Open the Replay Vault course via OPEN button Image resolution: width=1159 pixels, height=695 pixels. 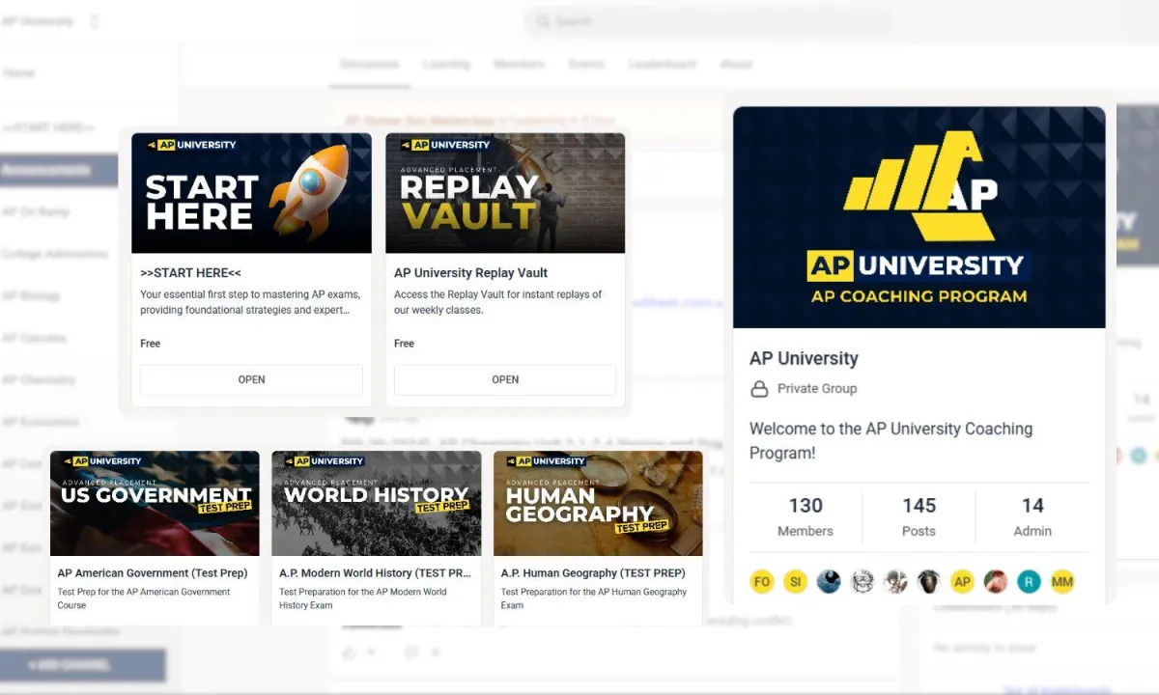pos(505,379)
